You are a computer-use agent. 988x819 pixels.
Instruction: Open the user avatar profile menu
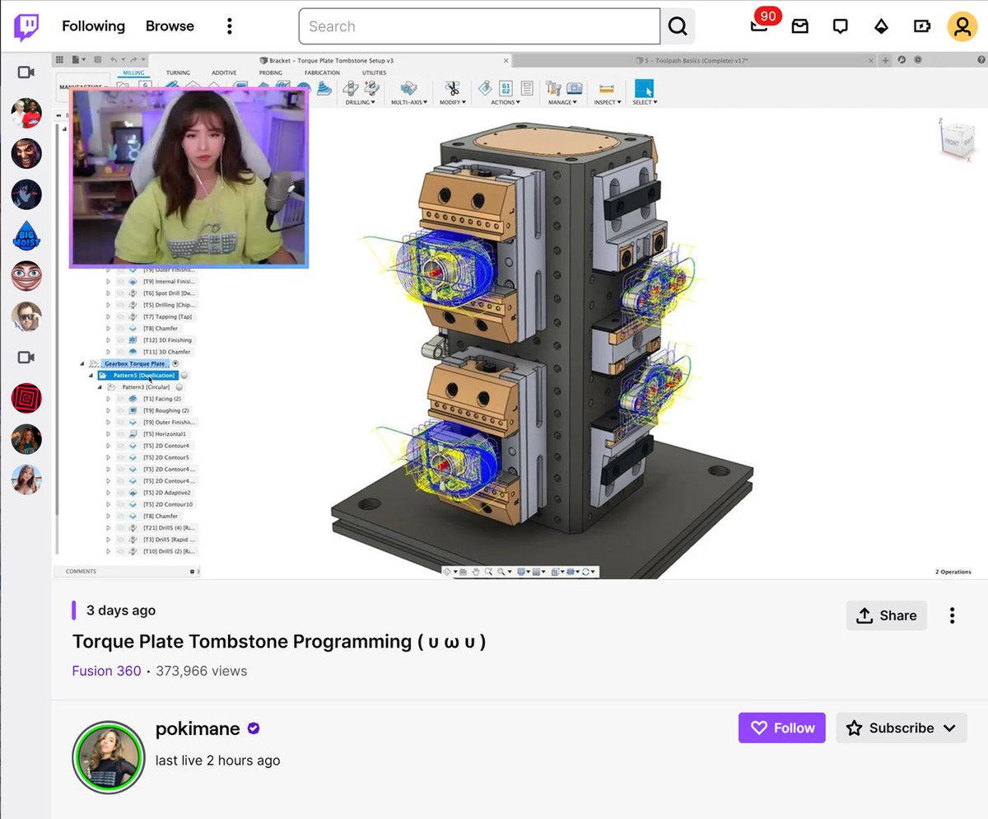pyautogui.click(x=962, y=26)
